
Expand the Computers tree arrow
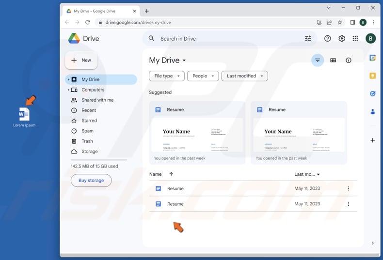pos(69,90)
